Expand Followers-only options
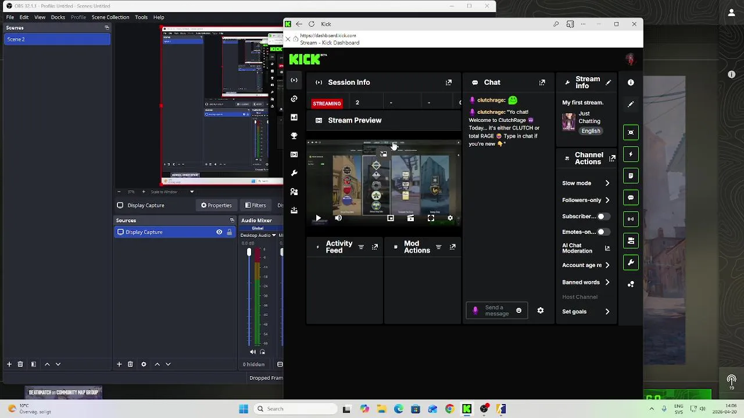The image size is (744, 418). point(607,200)
